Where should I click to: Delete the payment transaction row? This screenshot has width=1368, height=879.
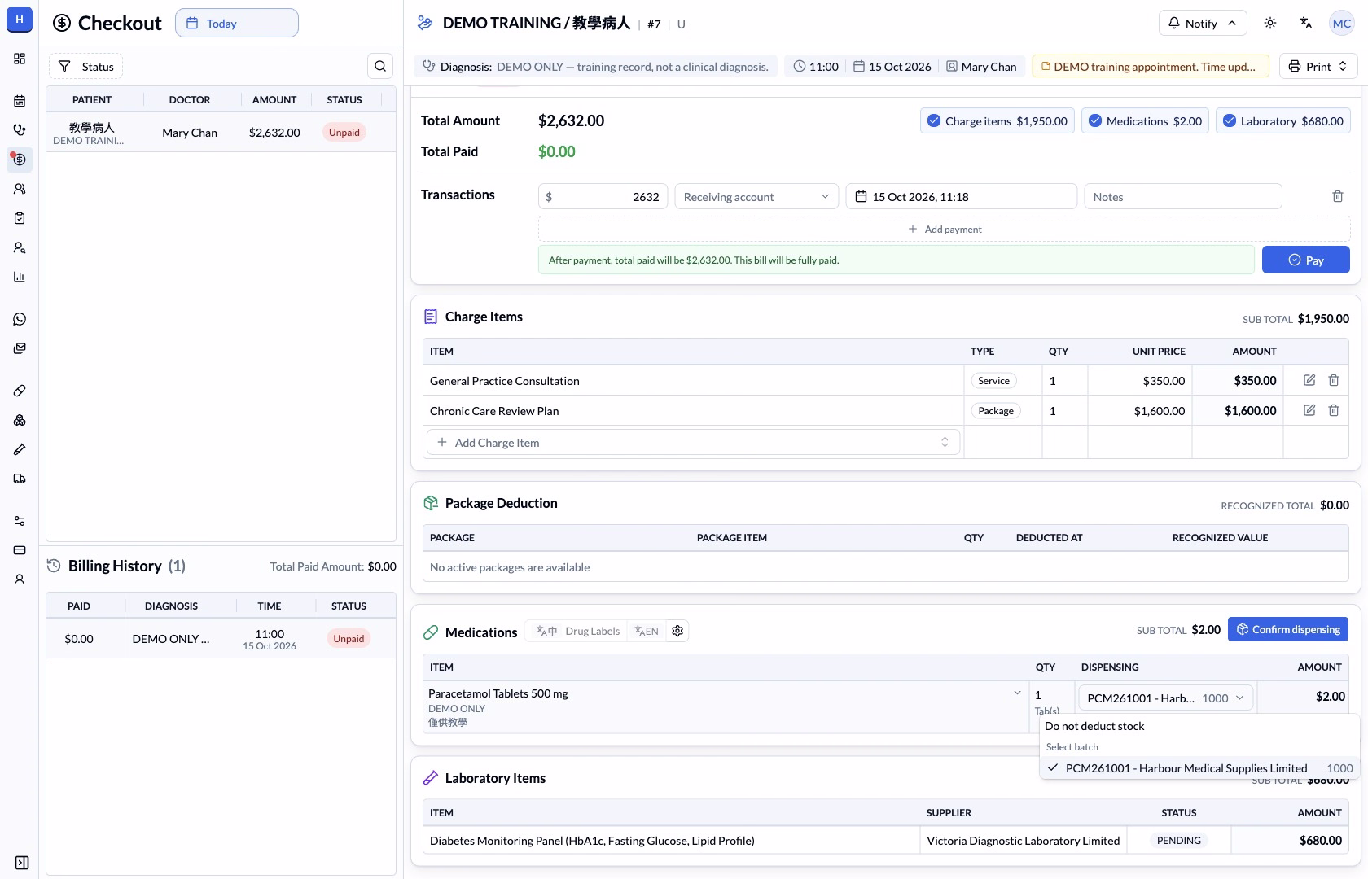pos(1337,196)
